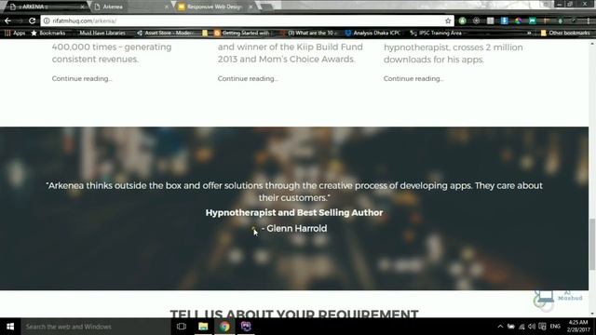596x335 pixels.
Task: Click the battery tray icon
Action: tap(511, 327)
